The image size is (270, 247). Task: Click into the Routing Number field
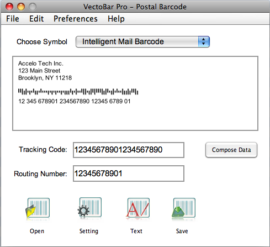pyautogui.click(x=129, y=174)
